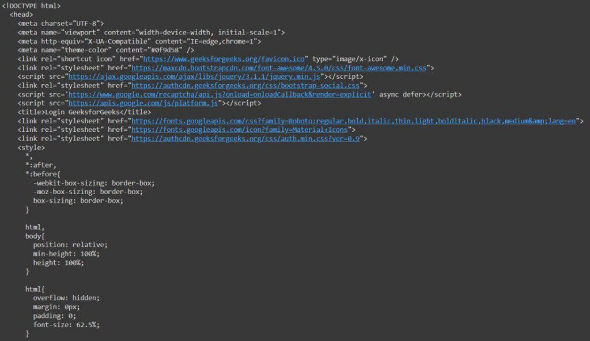The height and width of the screenshot is (341, 590).
Task: Click the opening style tag
Action: pos(31,147)
